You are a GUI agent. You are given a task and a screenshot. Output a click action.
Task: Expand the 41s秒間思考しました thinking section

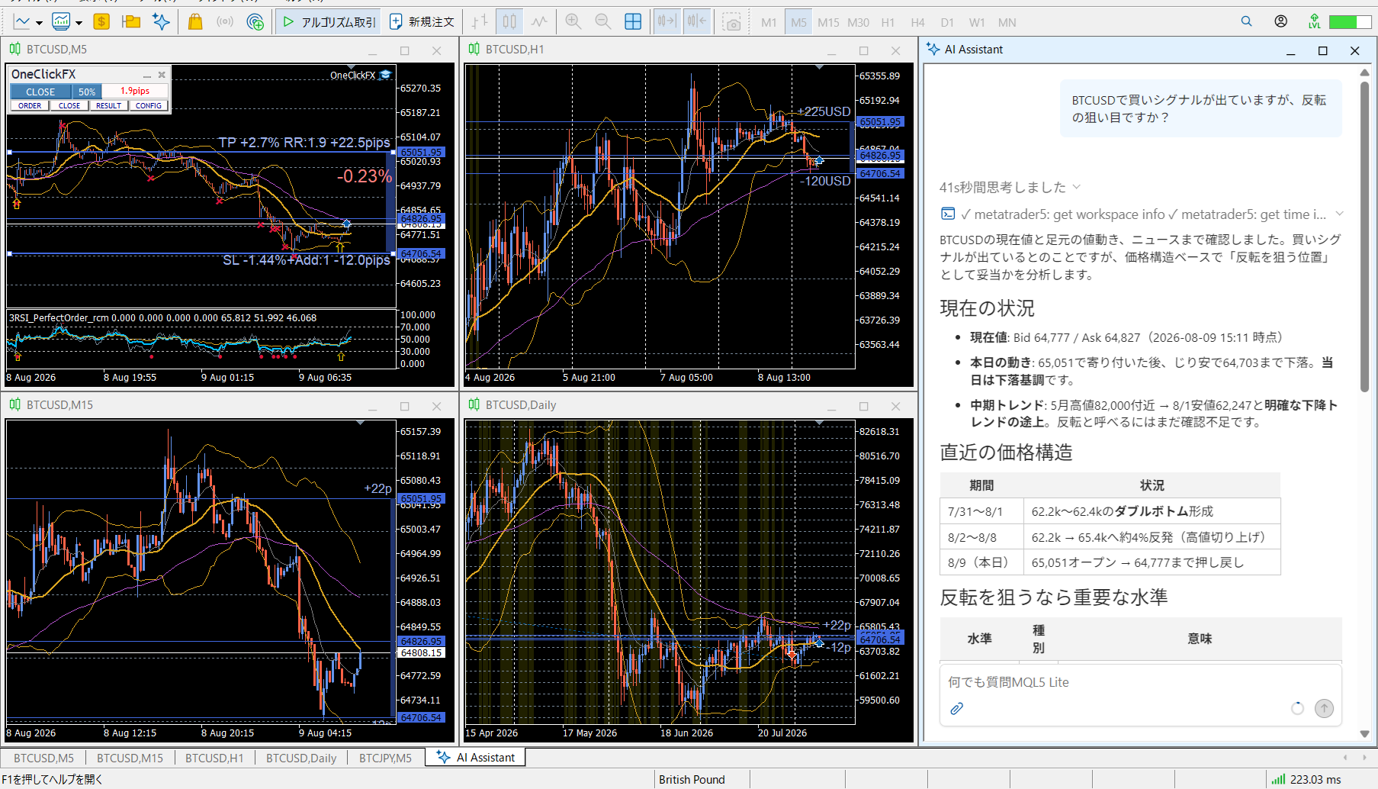[1010, 187]
